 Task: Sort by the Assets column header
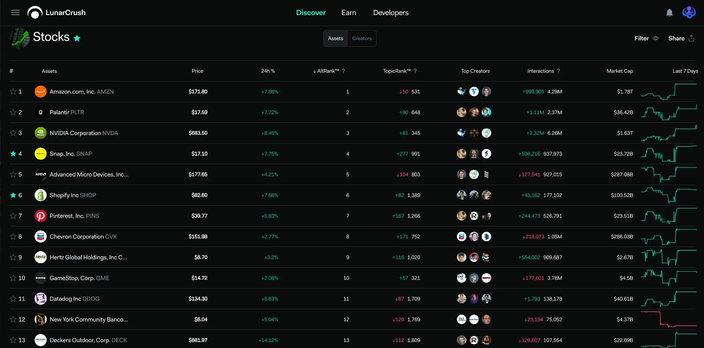pyautogui.click(x=49, y=71)
